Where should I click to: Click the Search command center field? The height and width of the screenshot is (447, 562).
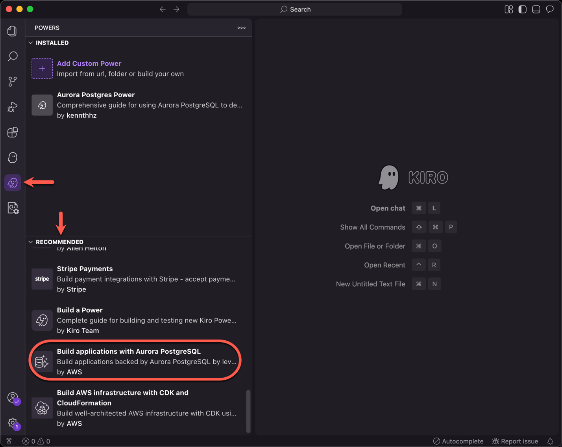[x=295, y=9]
